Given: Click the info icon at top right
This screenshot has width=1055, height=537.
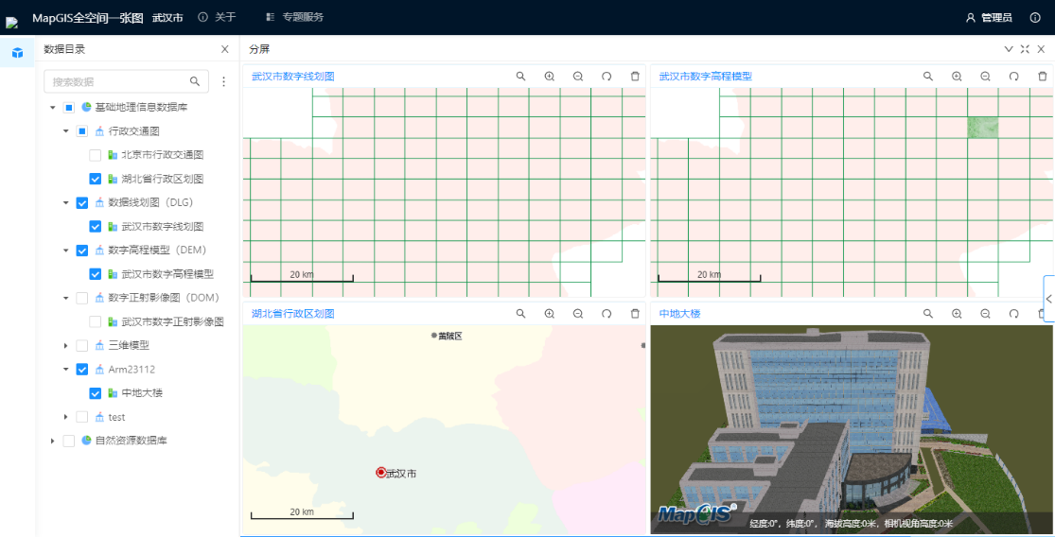Looking at the screenshot, I should pyautogui.click(x=1035, y=17).
